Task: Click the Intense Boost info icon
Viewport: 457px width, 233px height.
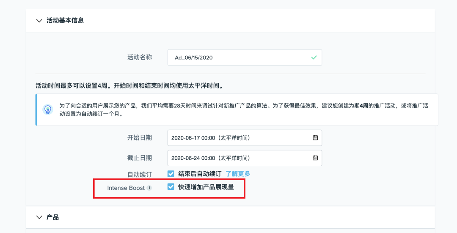Action: click(149, 188)
